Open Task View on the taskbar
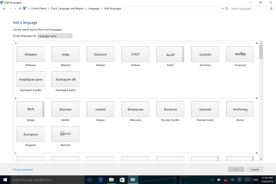This screenshot has height=184, width=276. [x=90, y=180]
